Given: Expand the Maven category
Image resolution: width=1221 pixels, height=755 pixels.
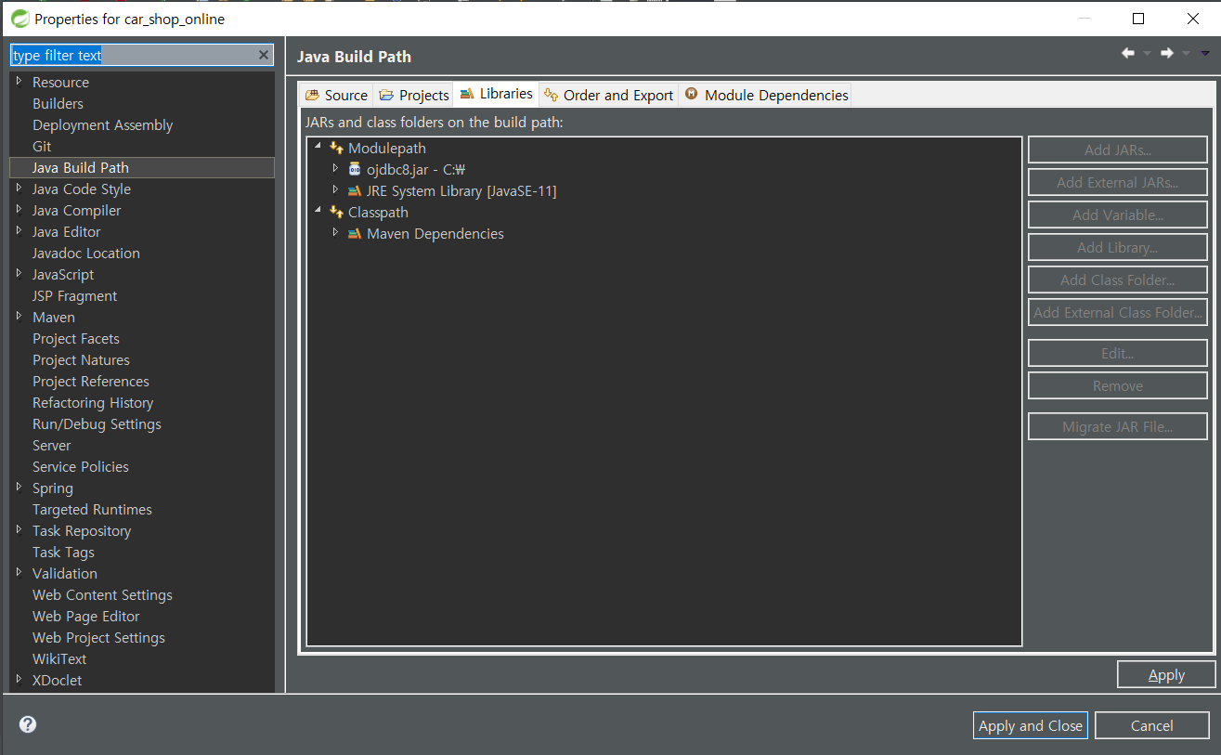Looking at the screenshot, I should 19,316.
